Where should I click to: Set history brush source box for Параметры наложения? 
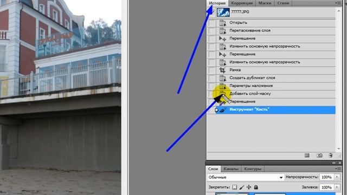click(212, 86)
